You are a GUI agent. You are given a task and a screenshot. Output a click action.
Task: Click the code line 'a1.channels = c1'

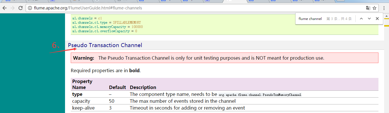click(x=87, y=18)
